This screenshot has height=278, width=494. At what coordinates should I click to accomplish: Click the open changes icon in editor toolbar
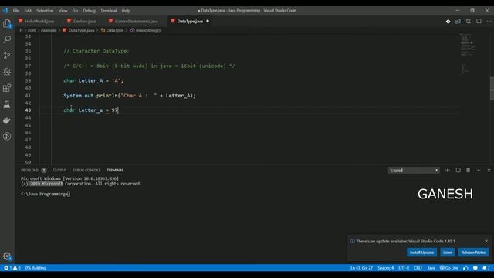(469, 22)
